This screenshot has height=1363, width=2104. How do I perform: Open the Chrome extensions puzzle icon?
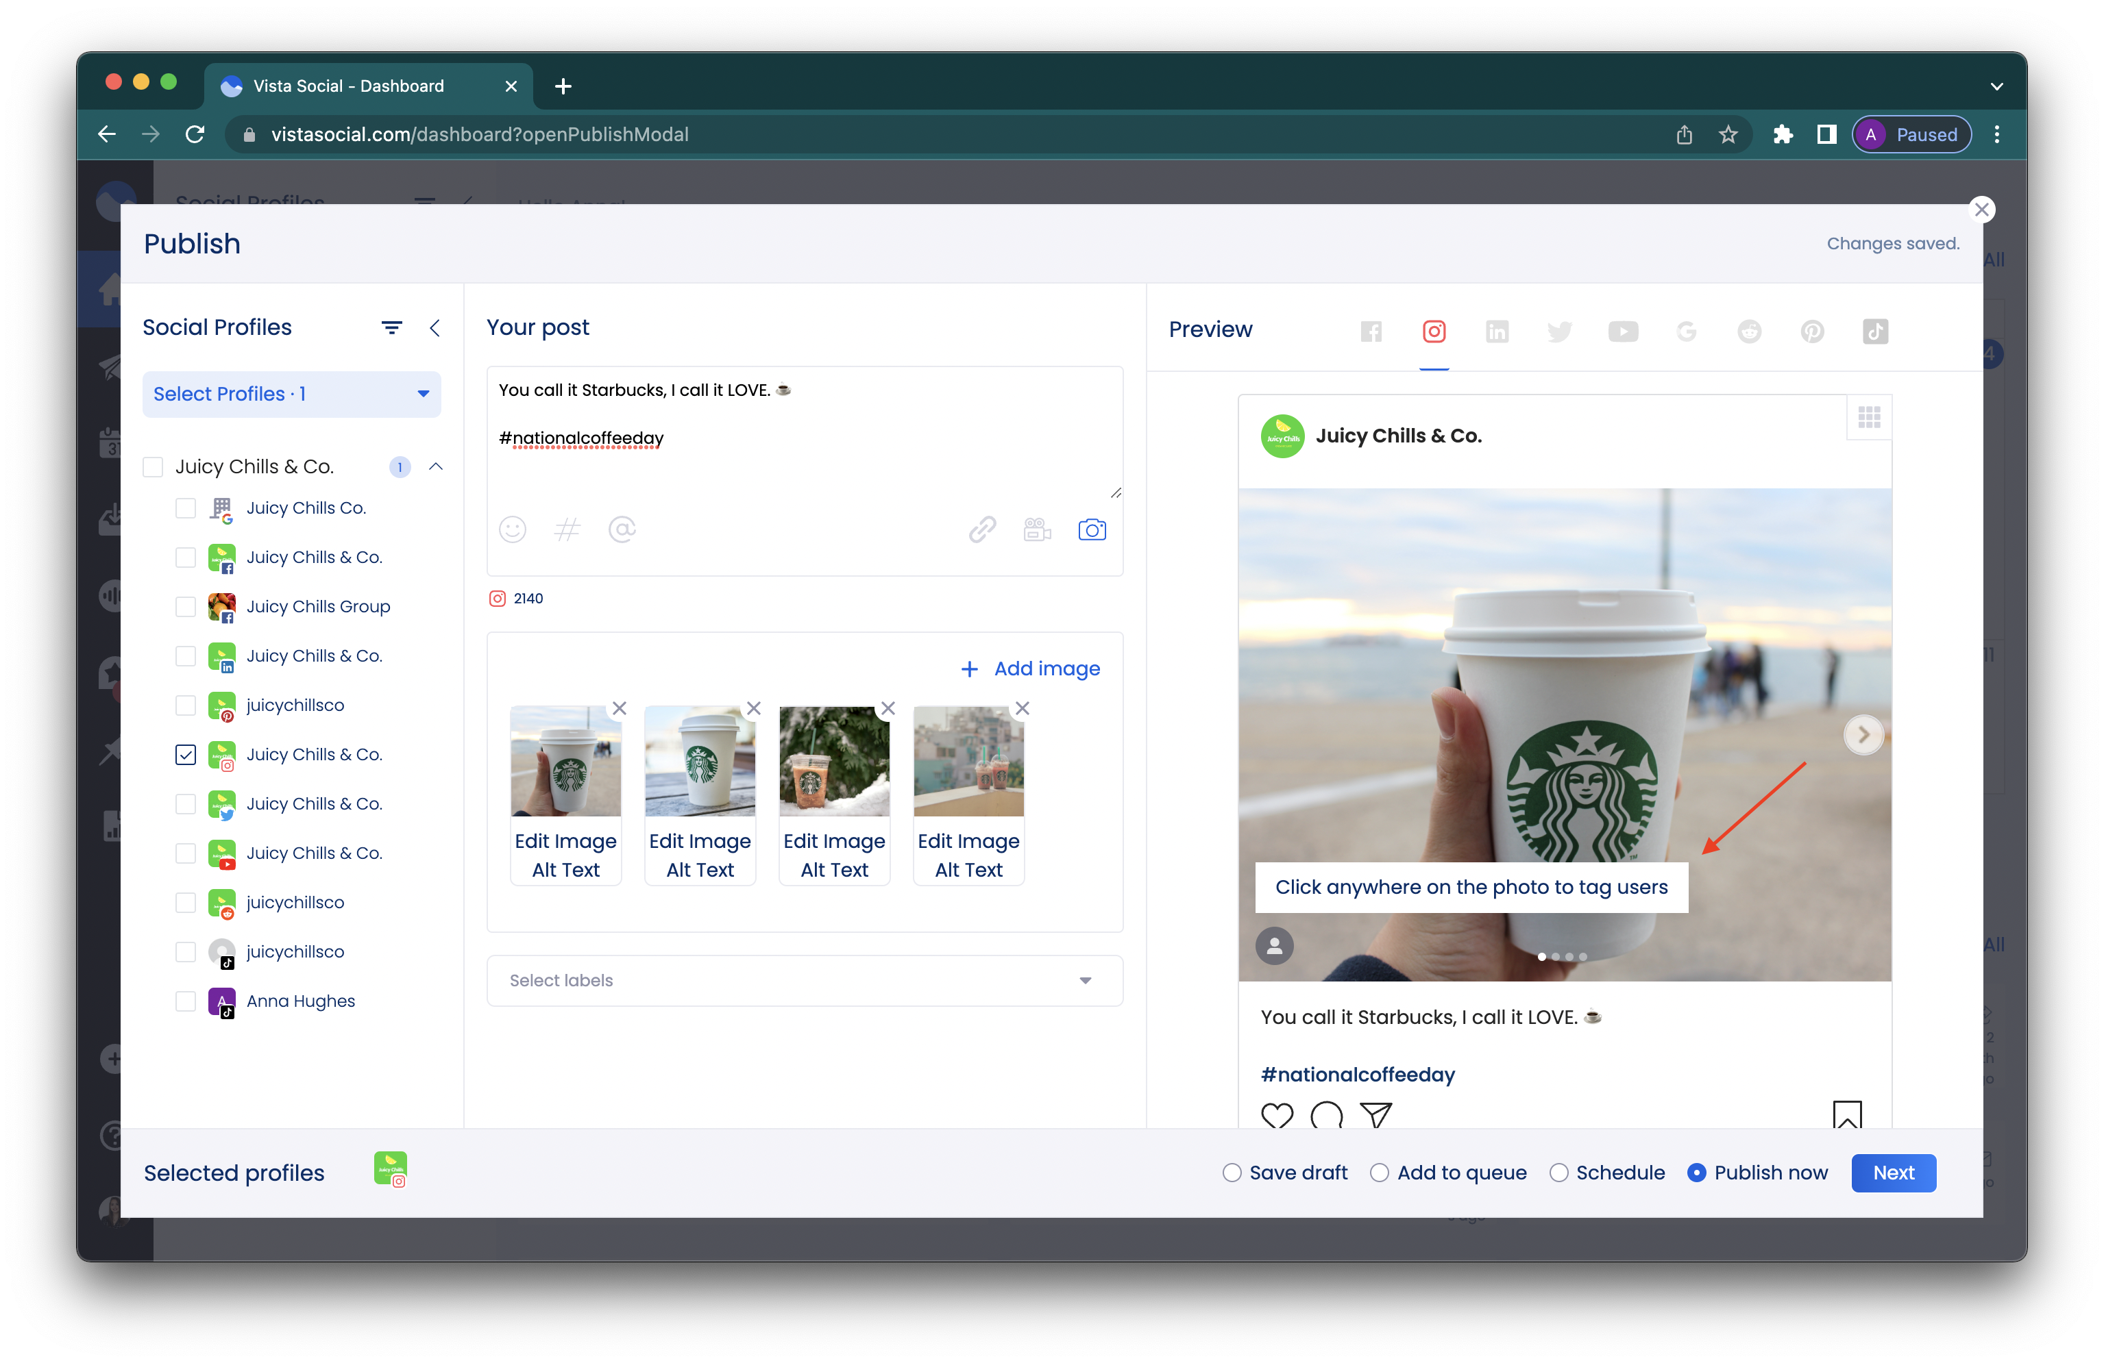1783,134
